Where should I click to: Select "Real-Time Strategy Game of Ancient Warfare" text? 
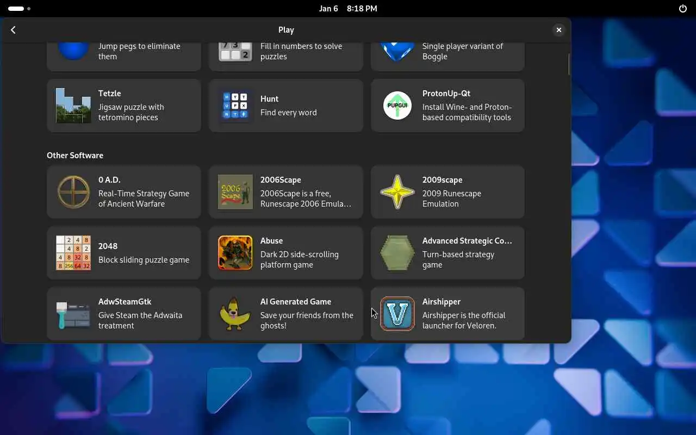(144, 198)
